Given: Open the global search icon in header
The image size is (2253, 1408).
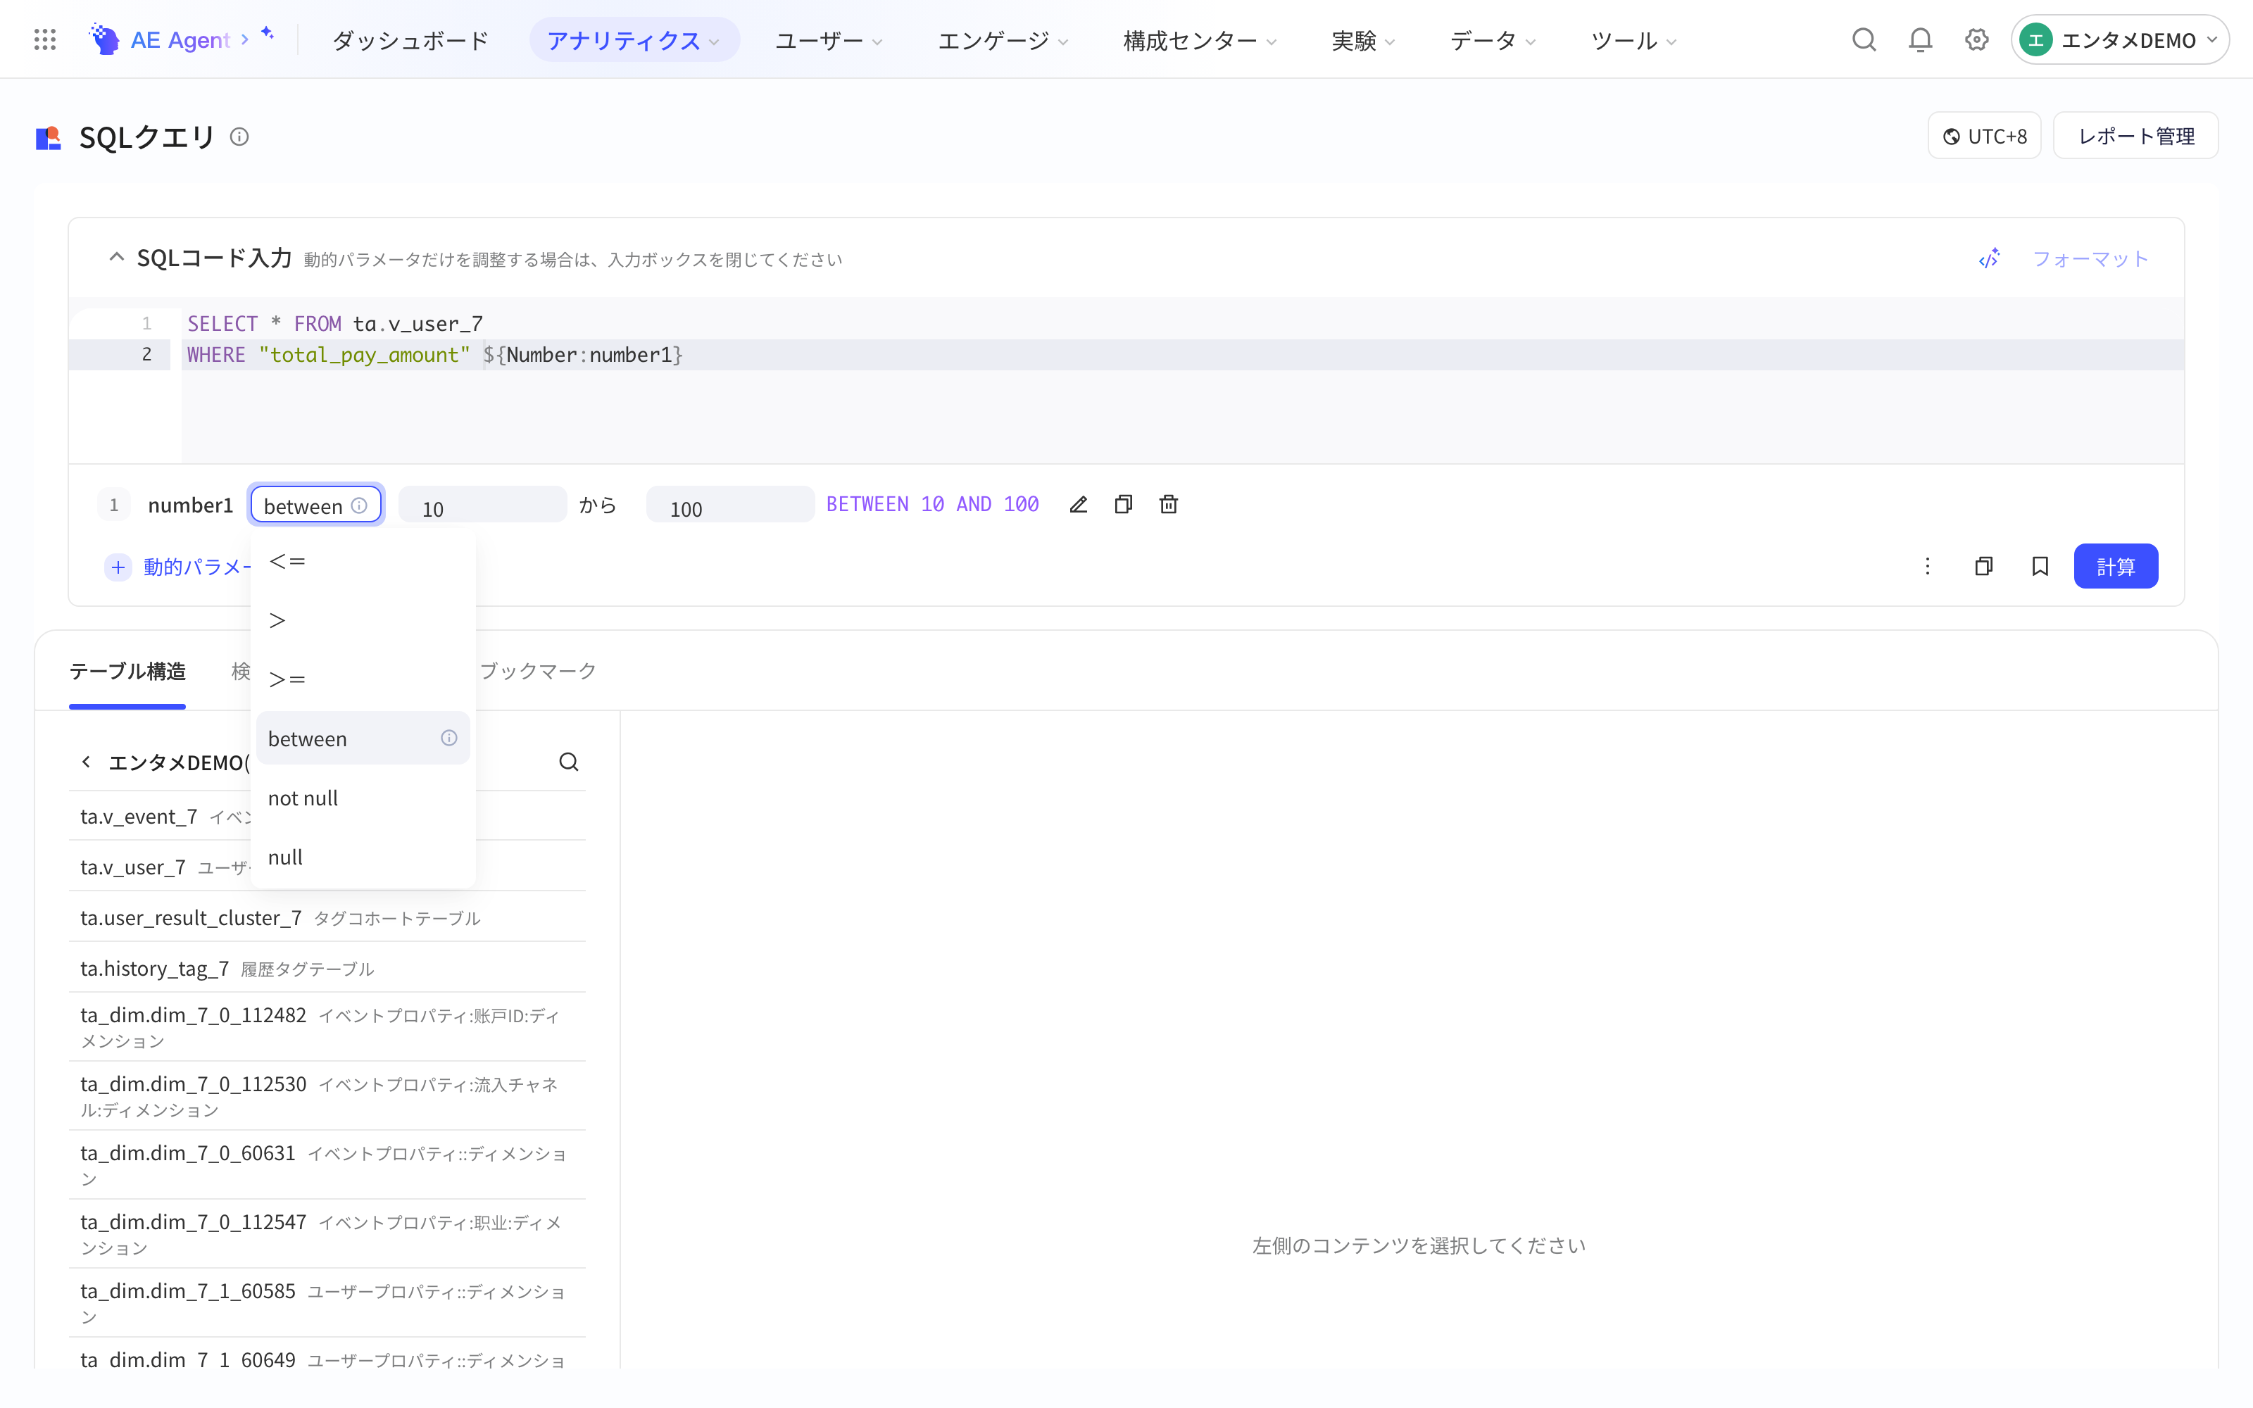Looking at the screenshot, I should click(x=1864, y=40).
